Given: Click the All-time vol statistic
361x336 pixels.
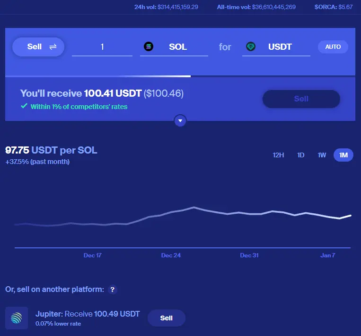Looking at the screenshot, I should coord(256,7).
